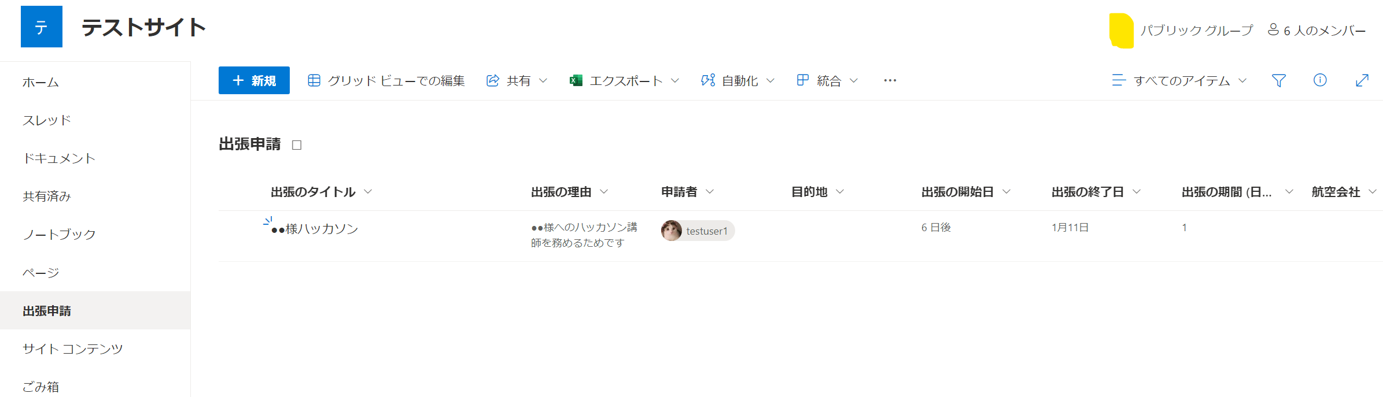
Task: Click グリッド ビューでの編集 button
Action: click(x=386, y=80)
